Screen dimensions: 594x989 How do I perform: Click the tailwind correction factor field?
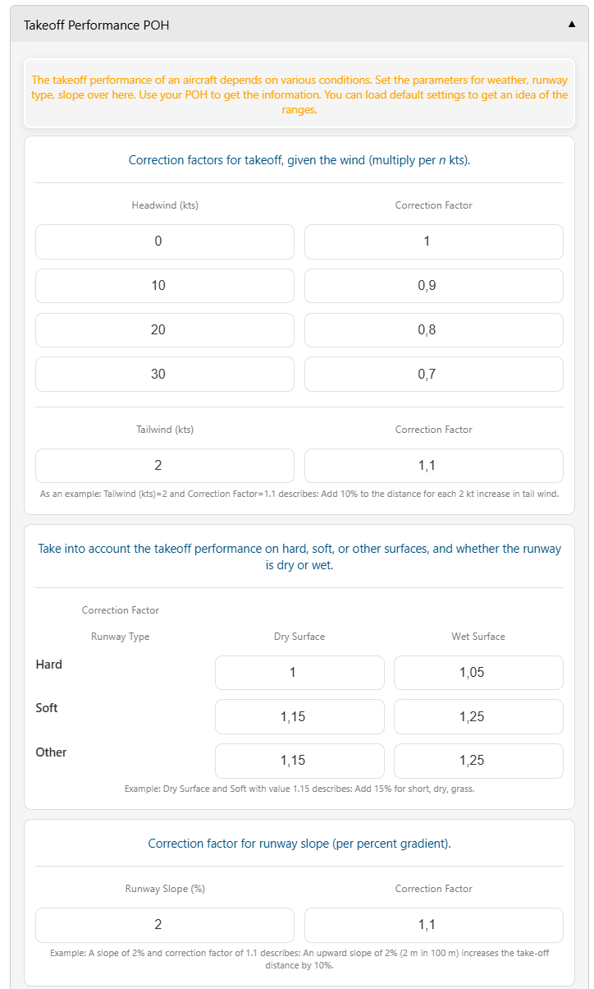(x=433, y=466)
